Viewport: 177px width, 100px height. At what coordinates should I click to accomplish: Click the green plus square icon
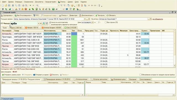(53, 9)
